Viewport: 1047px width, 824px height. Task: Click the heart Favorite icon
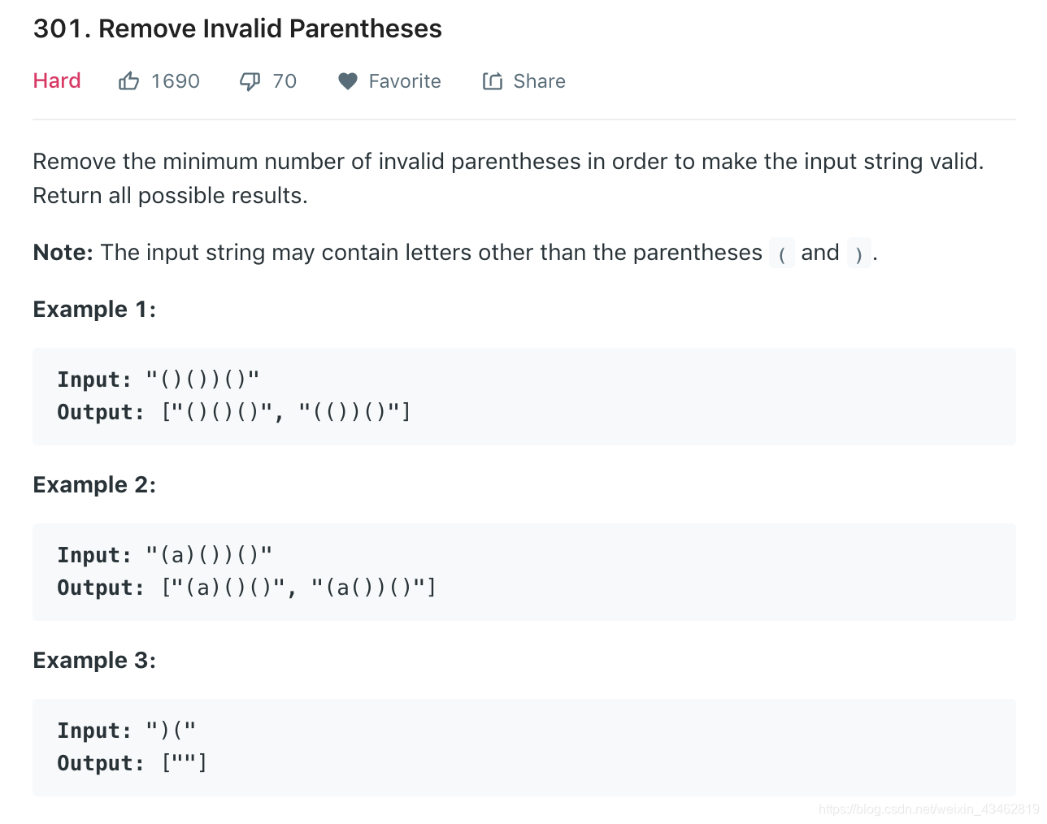pos(348,81)
